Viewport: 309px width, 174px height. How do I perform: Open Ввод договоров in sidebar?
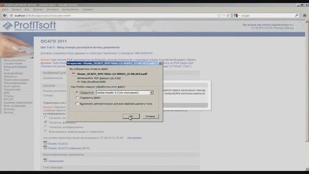pyautogui.click(x=15, y=67)
